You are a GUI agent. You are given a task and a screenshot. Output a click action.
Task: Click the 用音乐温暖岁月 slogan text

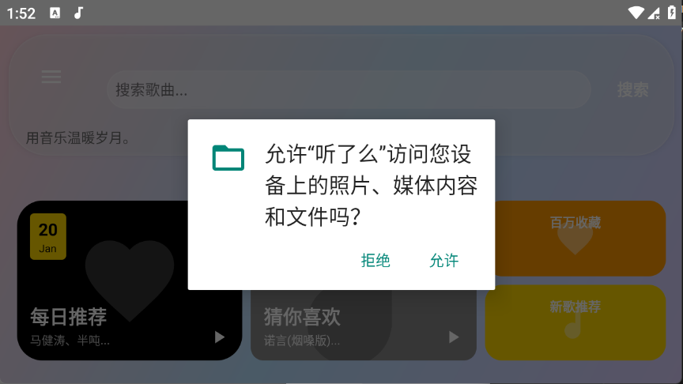(x=78, y=138)
